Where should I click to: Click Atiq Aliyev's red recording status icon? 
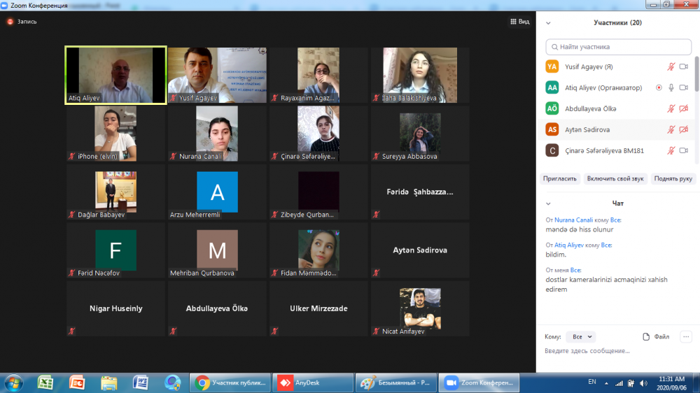[x=659, y=87]
